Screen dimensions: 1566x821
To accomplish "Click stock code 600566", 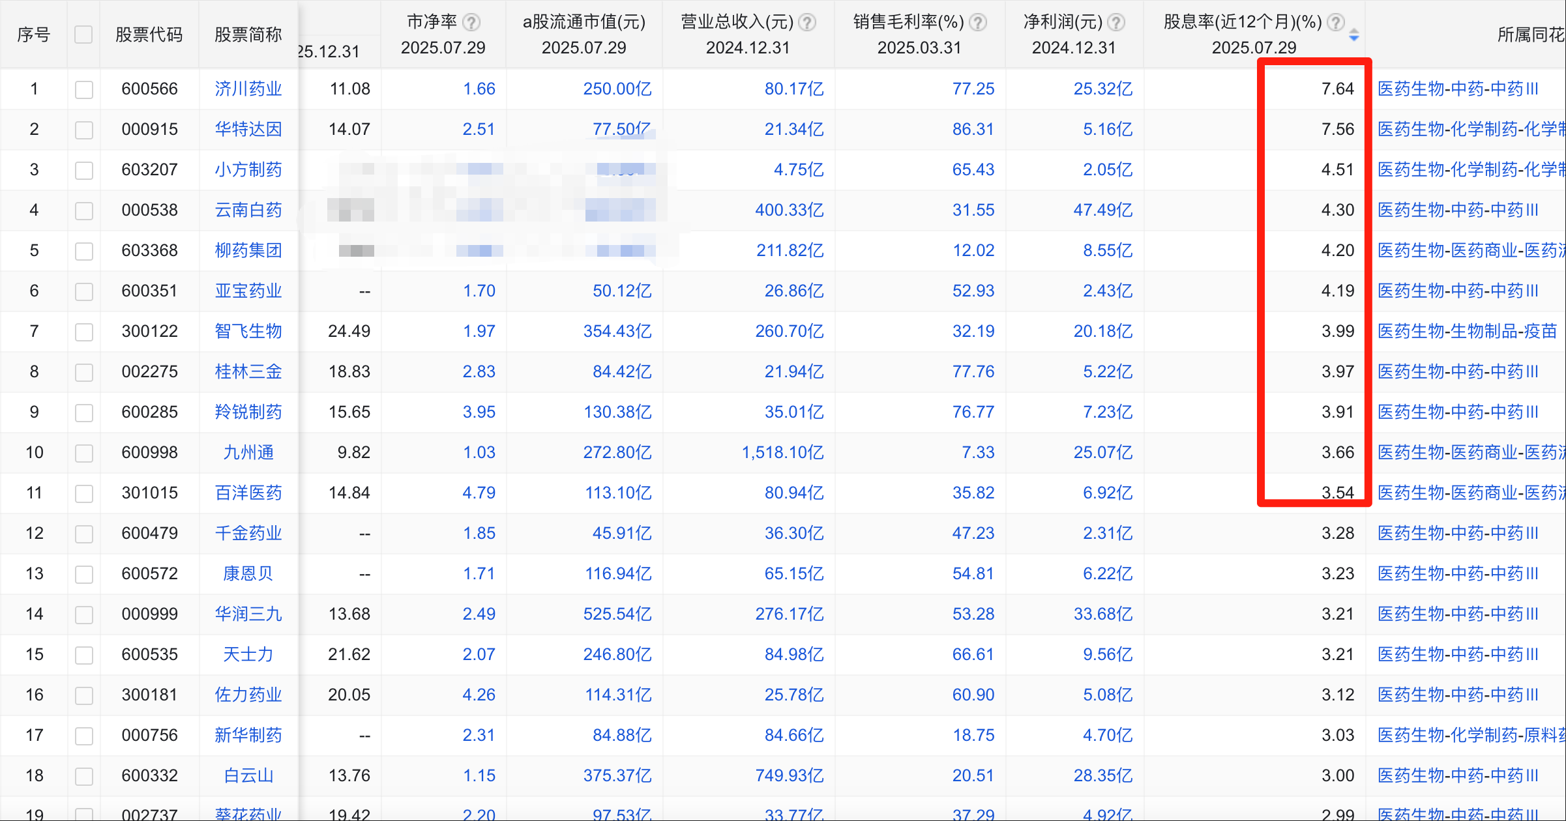I will click(149, 89).
